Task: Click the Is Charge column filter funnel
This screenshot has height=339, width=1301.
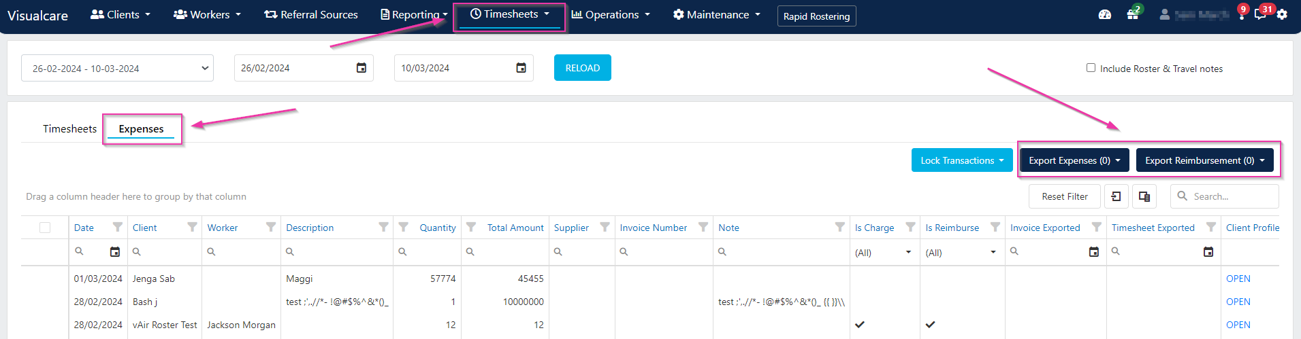Action: (x=910, y=227)
